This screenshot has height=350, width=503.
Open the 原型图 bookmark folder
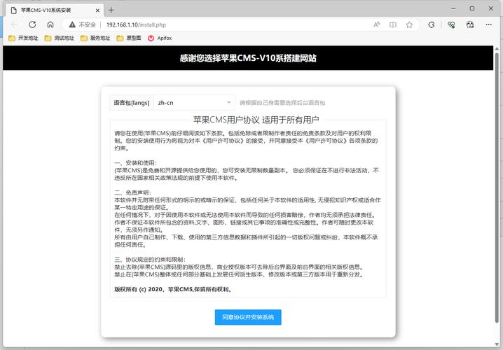click(129, 38)
